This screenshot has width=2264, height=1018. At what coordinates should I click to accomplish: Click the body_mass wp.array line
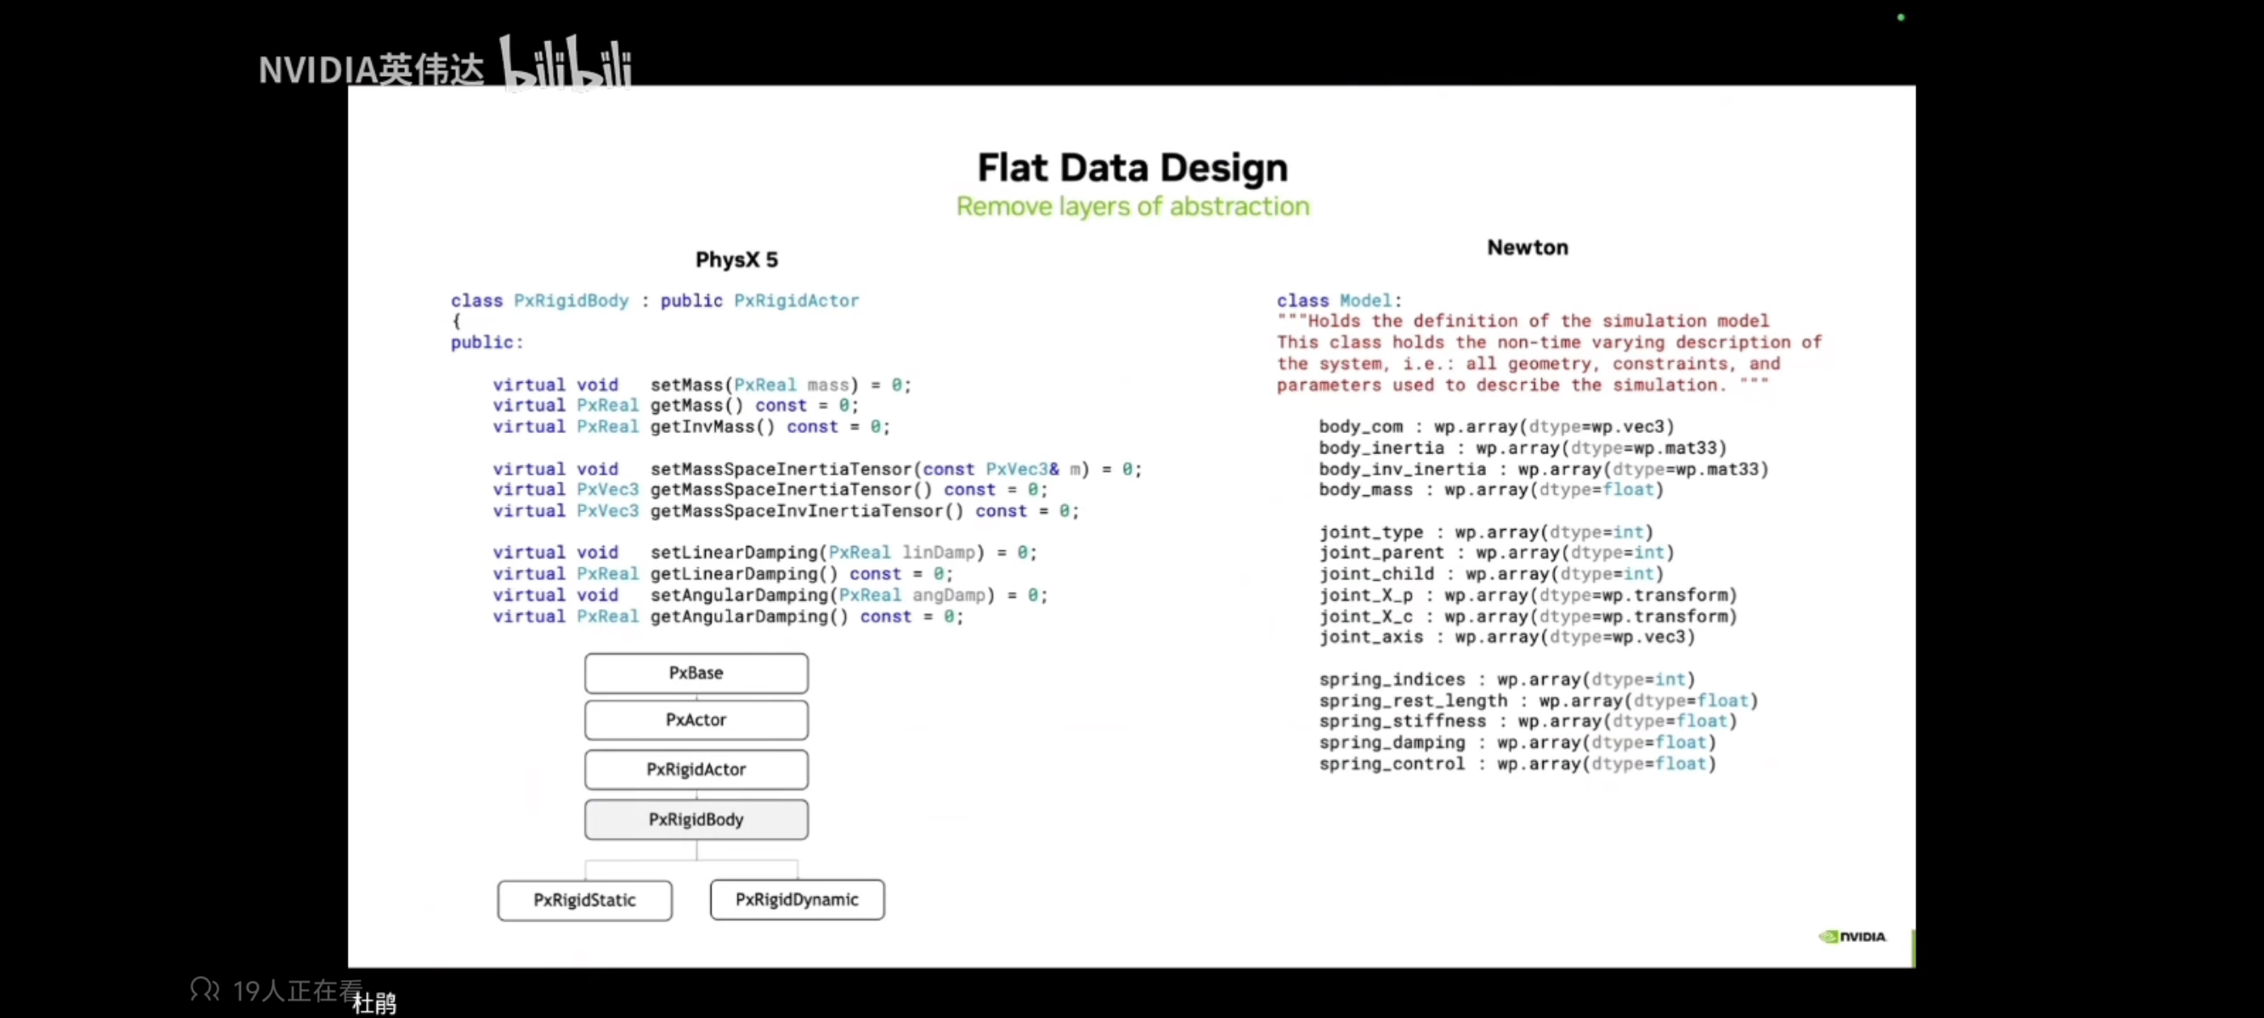pos(1490,490)
